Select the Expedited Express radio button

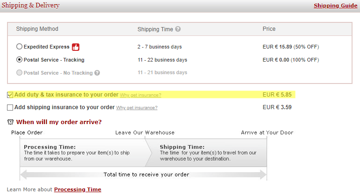(19, 47)
